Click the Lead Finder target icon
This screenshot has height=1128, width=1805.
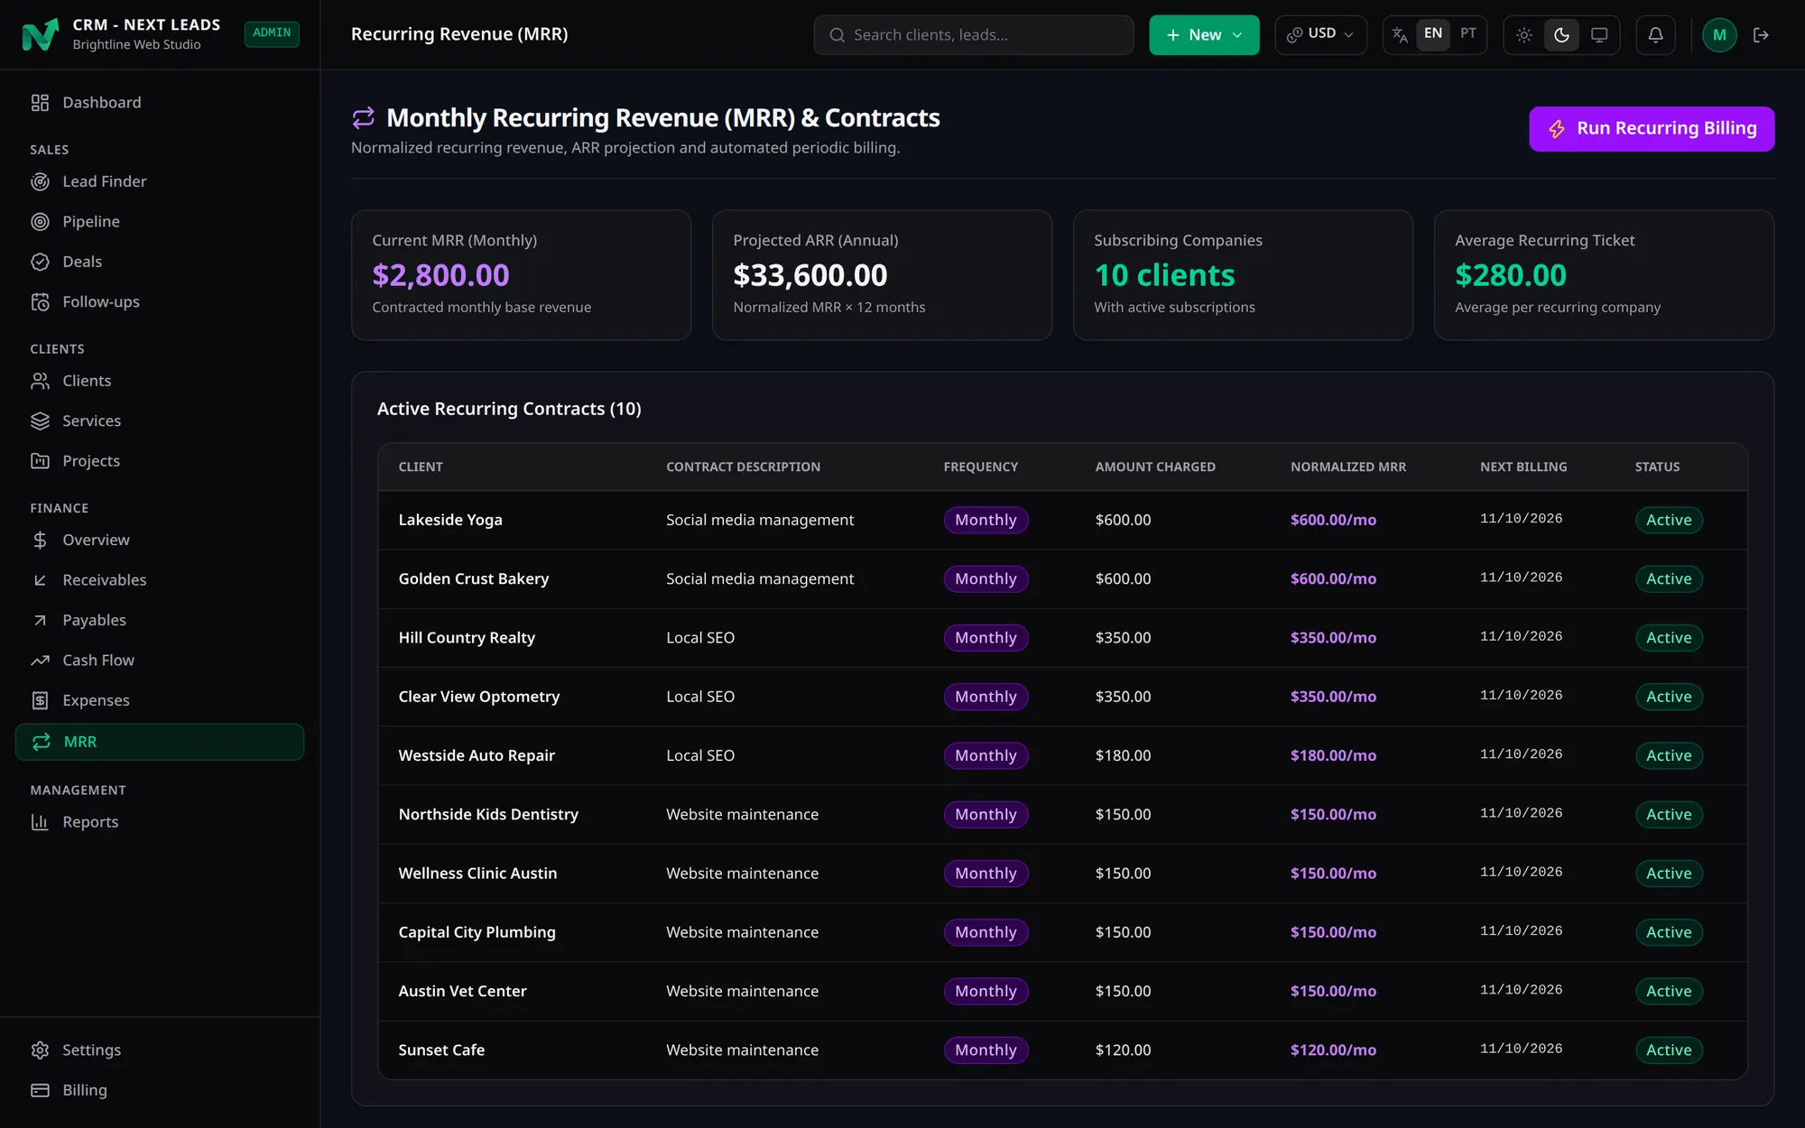[x=40, y=181]
